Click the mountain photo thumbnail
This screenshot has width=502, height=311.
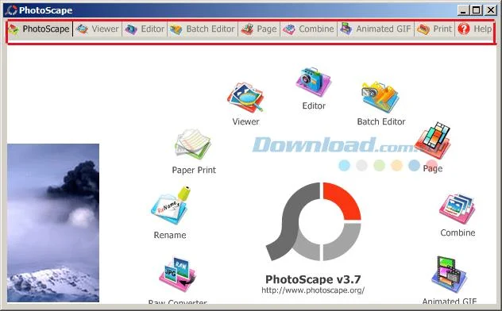click(x=53, y=223)
